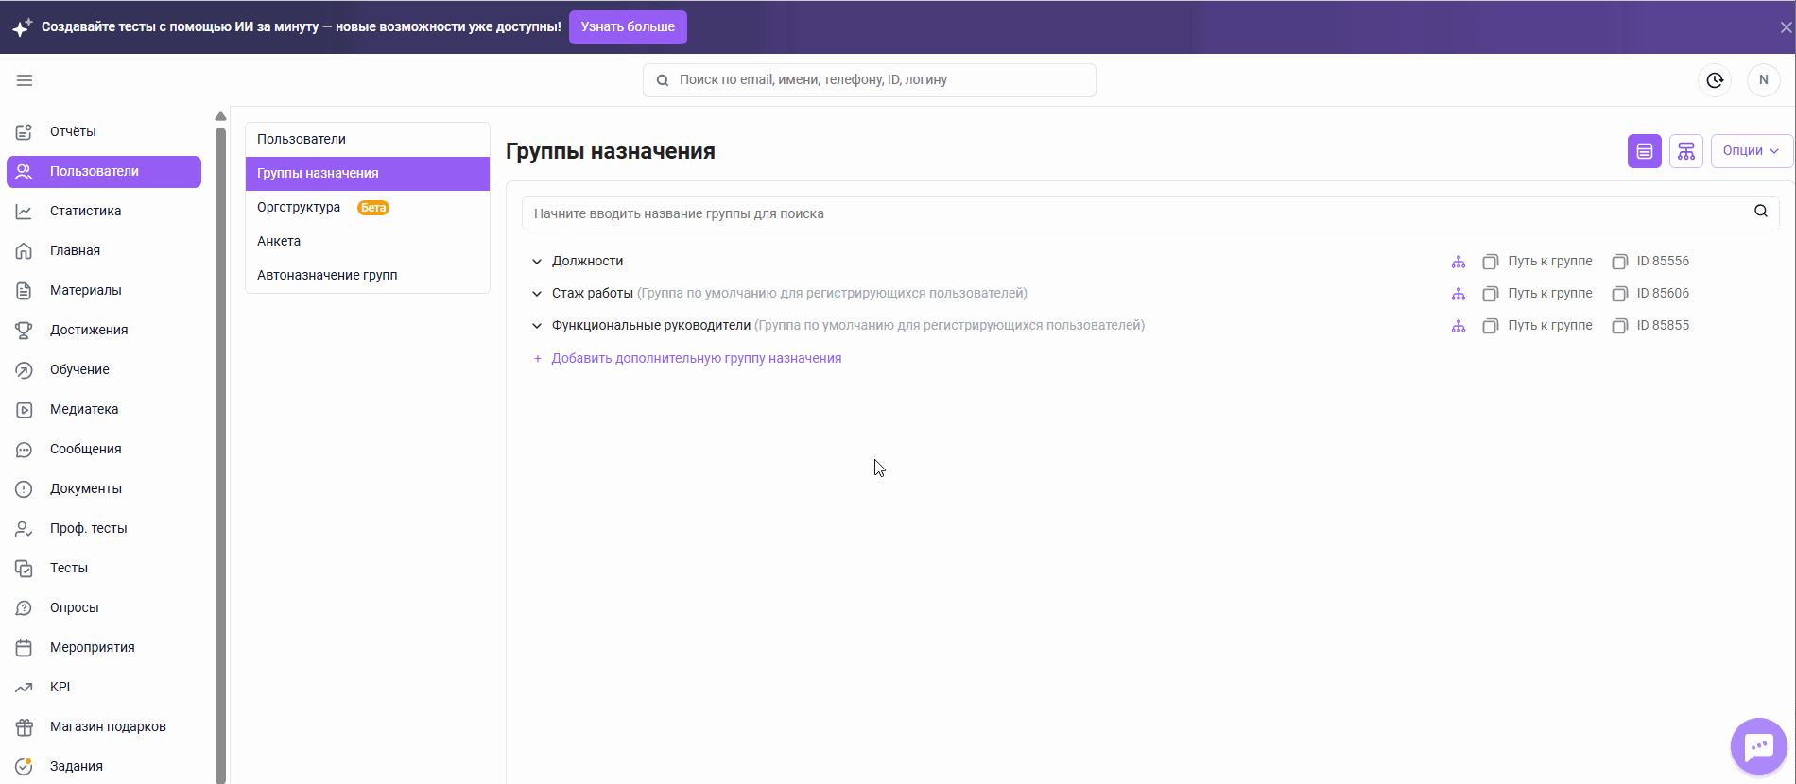1796x784 pixels.
Task: Click the KPI trend icon
Action: coord(25,688)
